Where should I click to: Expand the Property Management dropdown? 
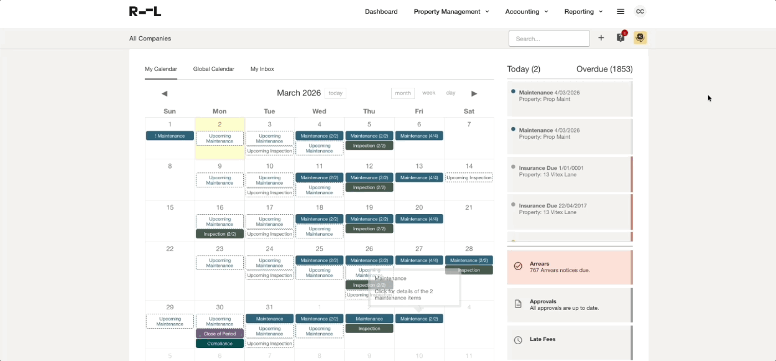451,11
